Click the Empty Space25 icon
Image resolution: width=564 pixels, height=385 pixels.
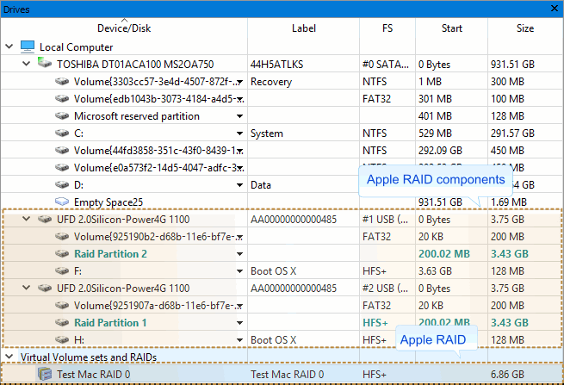click(x=62, y=202)
